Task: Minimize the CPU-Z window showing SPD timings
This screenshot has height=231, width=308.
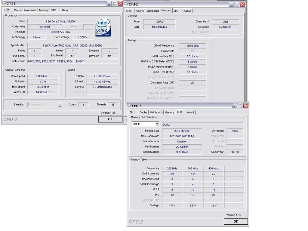Action: point(235,106)
